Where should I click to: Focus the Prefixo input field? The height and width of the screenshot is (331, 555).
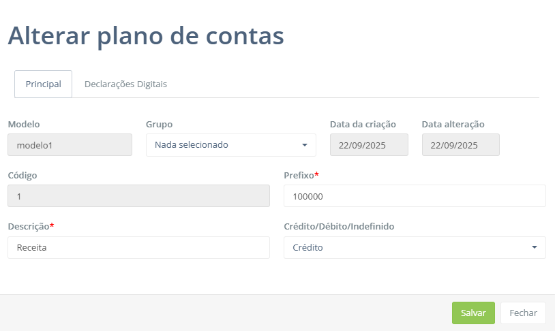click(x=415, y=196)
